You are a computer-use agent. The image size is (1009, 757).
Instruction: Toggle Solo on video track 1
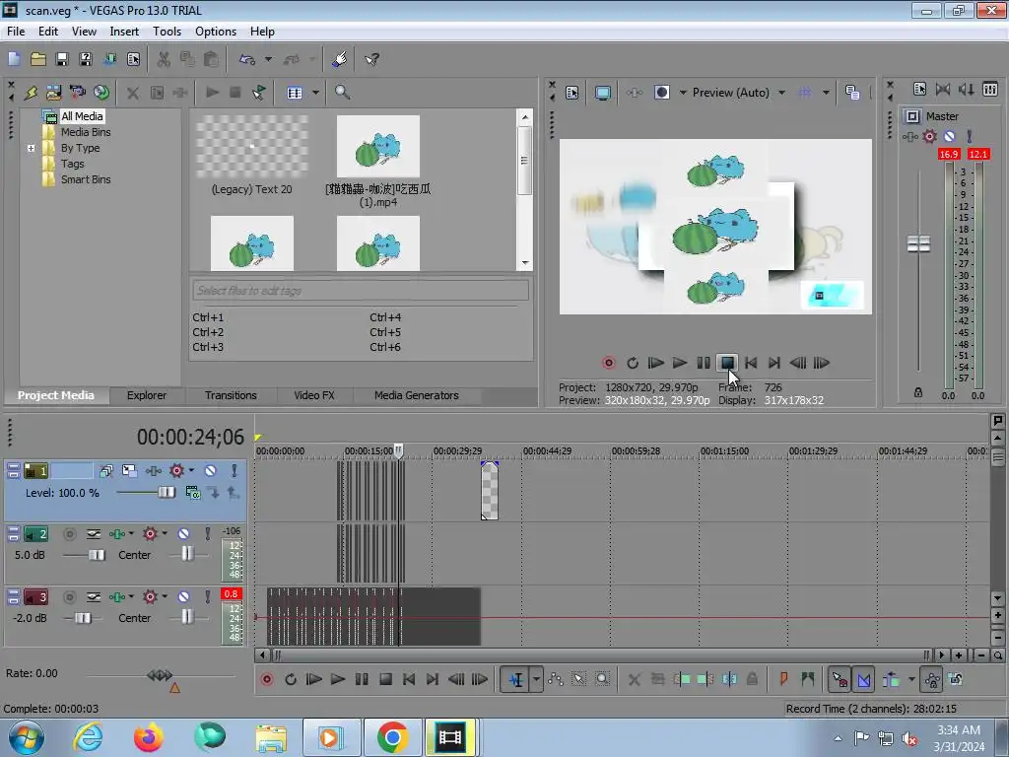235,470
